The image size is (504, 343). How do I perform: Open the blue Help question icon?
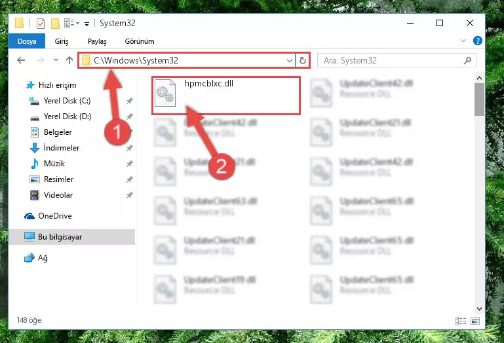coord(477,41)
